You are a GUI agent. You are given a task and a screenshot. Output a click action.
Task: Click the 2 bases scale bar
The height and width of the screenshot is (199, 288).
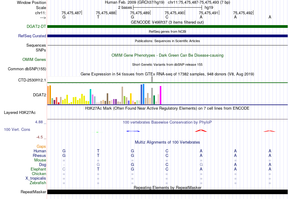(168, 8)
